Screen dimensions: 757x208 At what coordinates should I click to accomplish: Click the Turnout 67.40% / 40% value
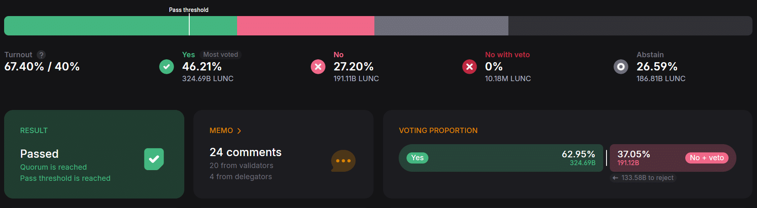pos(42,67)
